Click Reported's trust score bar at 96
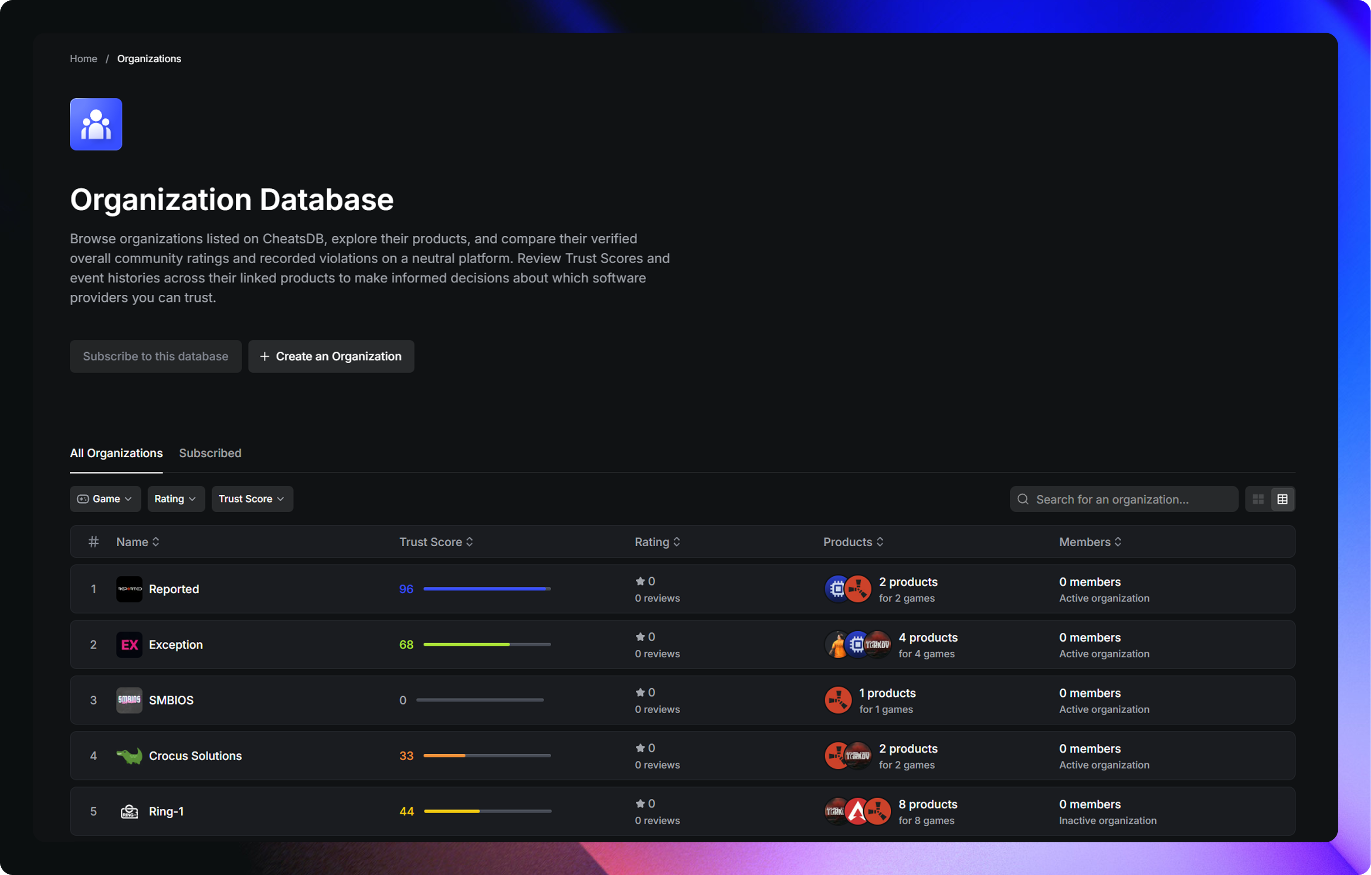 click(487, 589)
